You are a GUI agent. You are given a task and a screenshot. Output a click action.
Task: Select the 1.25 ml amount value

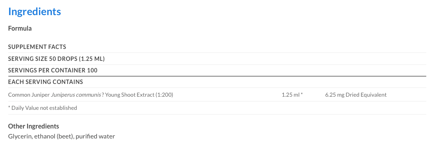tap(291, 95)
